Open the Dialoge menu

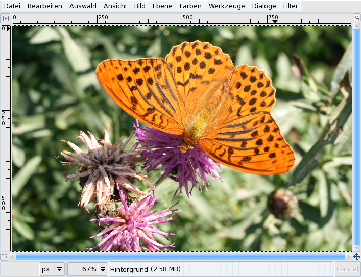263,6
